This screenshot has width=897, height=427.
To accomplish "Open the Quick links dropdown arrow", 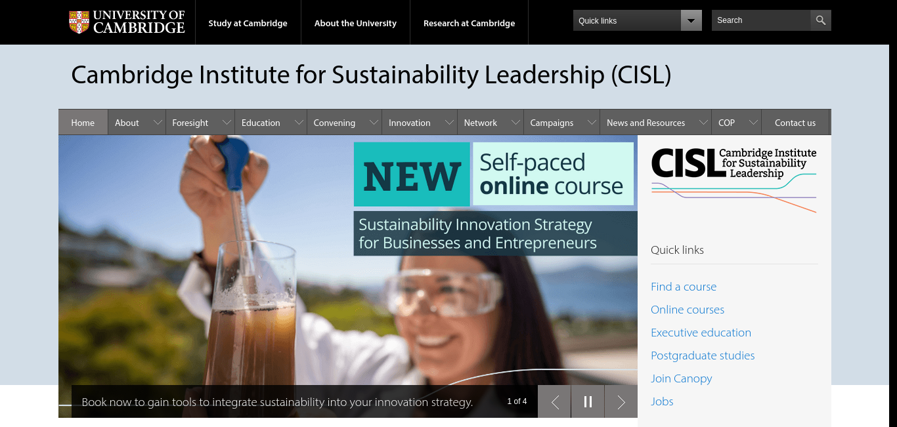I will 691,20.
